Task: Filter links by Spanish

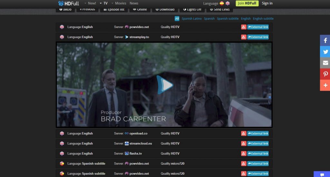Action: pos(209,18)
